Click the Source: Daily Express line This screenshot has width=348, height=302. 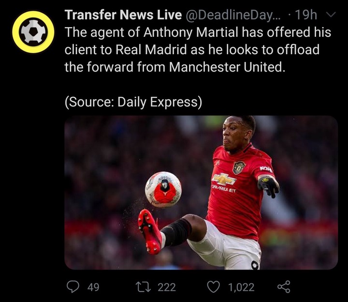point(133,102)
